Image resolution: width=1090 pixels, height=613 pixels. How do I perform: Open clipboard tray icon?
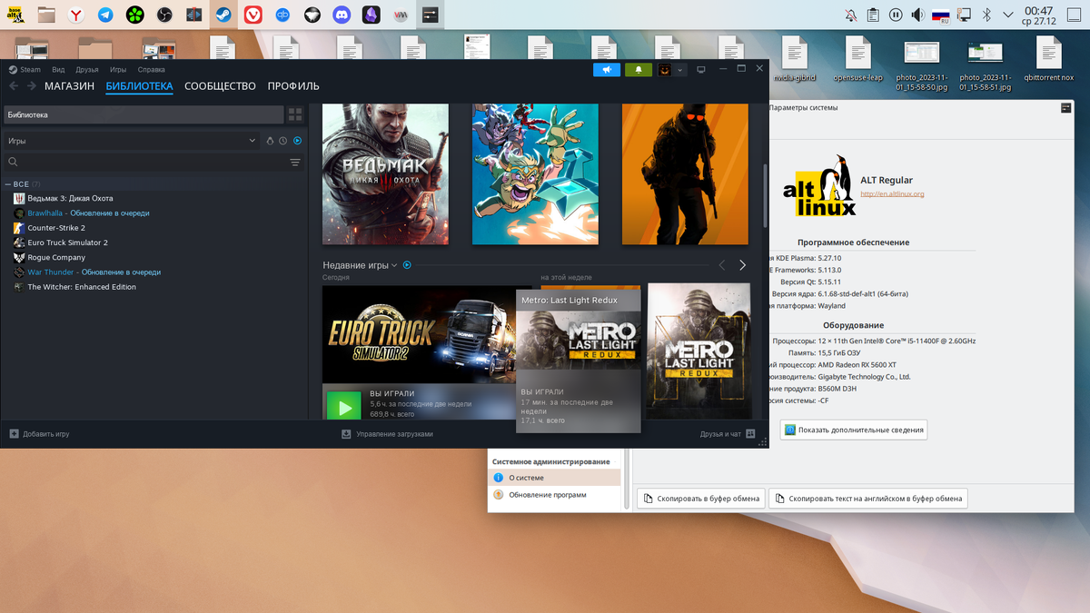click(x=873, y=15)
